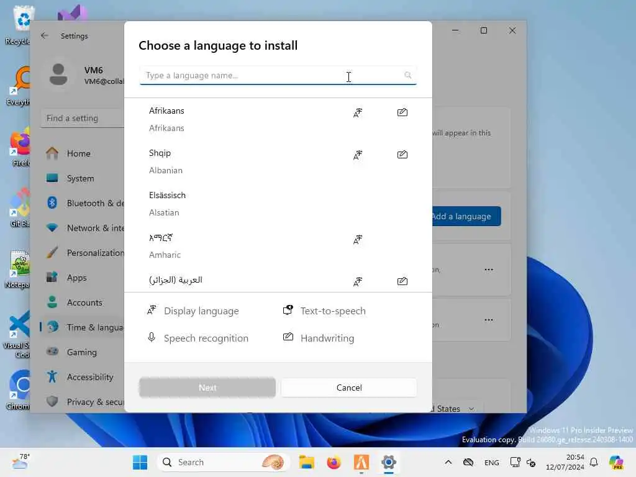The image size is (636, 477).
Task: Click Type a language name field
Action: (x=278, y=75)
